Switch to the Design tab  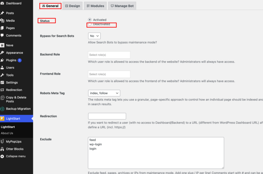pyautogui.click(x=72, y=6)
